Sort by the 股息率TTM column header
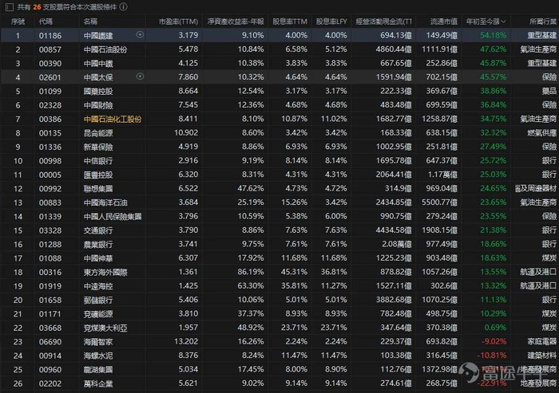559x393 pixels. click(x=290, y=22)
